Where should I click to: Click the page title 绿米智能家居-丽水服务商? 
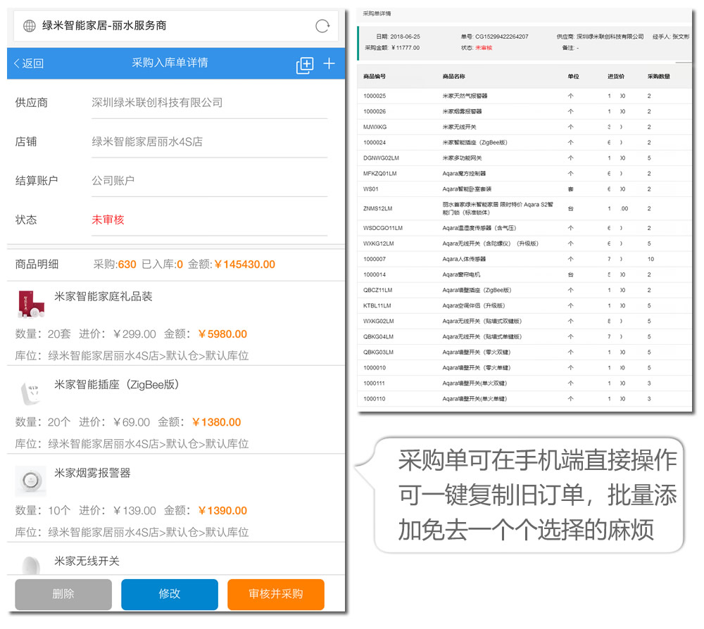104,25
